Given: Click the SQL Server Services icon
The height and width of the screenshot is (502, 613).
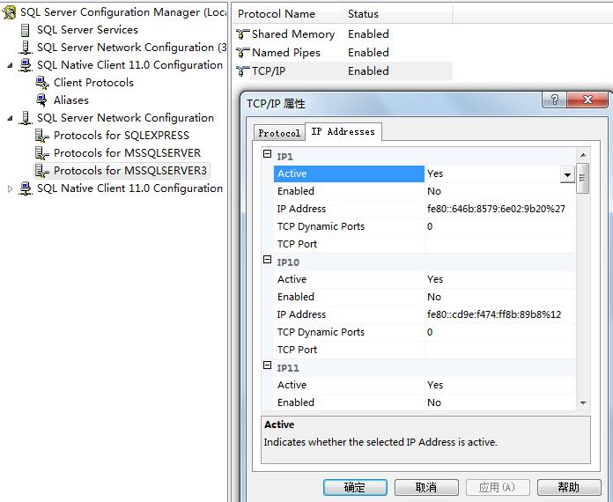Looking at the screenshot, I should 26,30.
